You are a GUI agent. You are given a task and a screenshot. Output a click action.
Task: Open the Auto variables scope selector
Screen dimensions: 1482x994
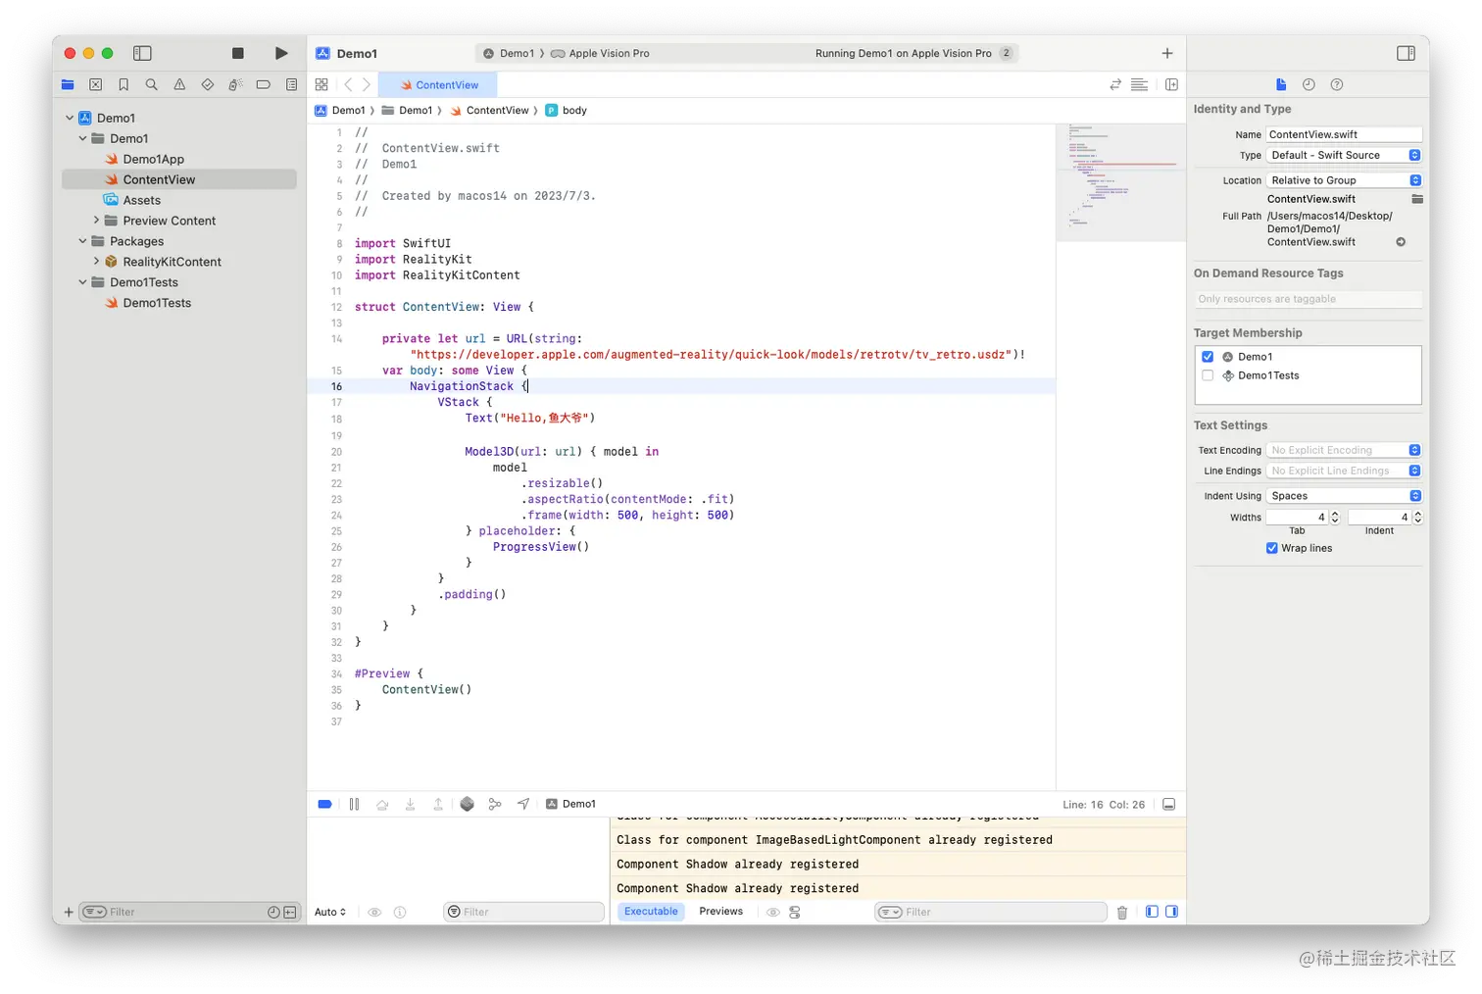tap(330, 912)
